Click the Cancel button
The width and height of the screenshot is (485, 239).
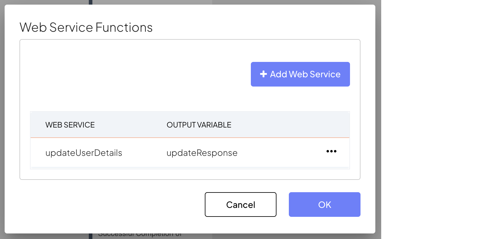[240, 205]
